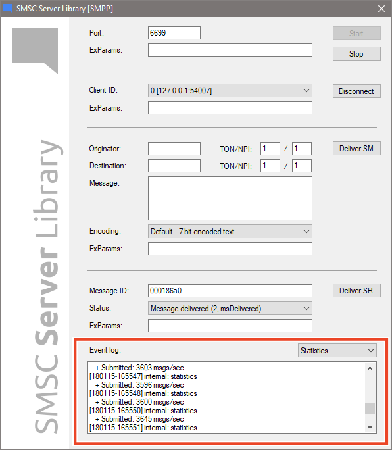Click the Message ID field
This screenshot has width=392, height=450.
230,291
